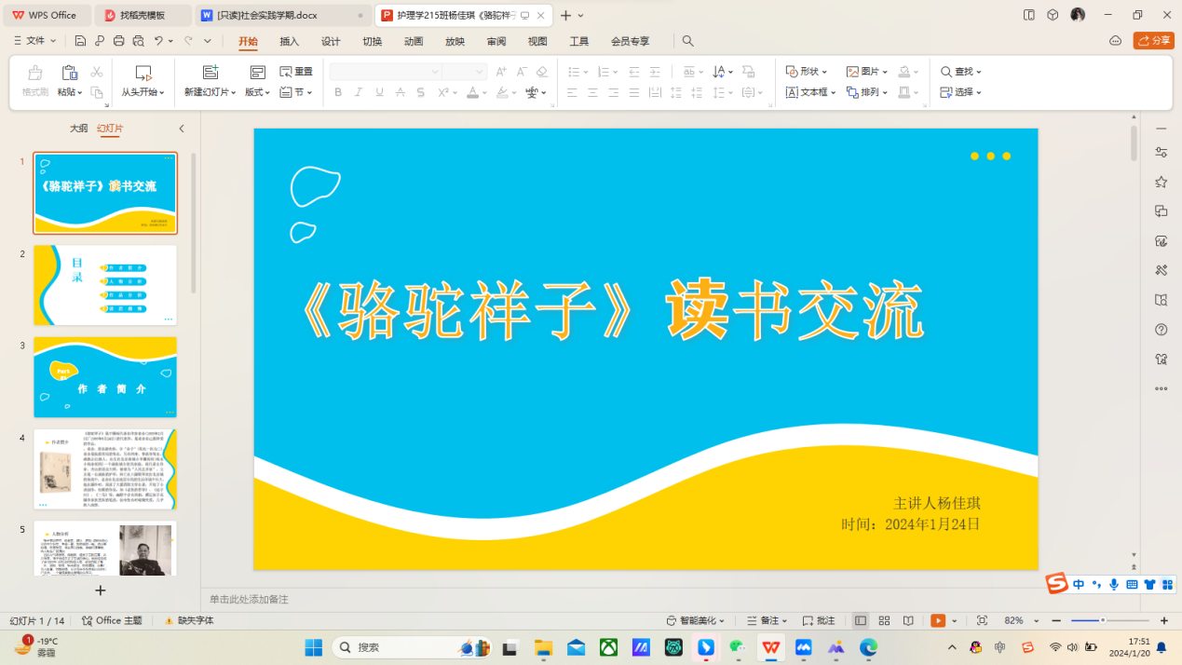
Task: Toggle the 备注 notes pane button
Action: coord(767,620)
